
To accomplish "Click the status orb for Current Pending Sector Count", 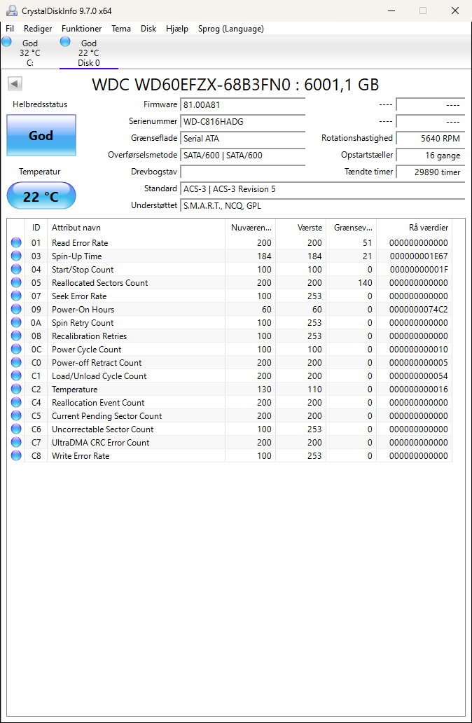I will click(x=16, y=416).
